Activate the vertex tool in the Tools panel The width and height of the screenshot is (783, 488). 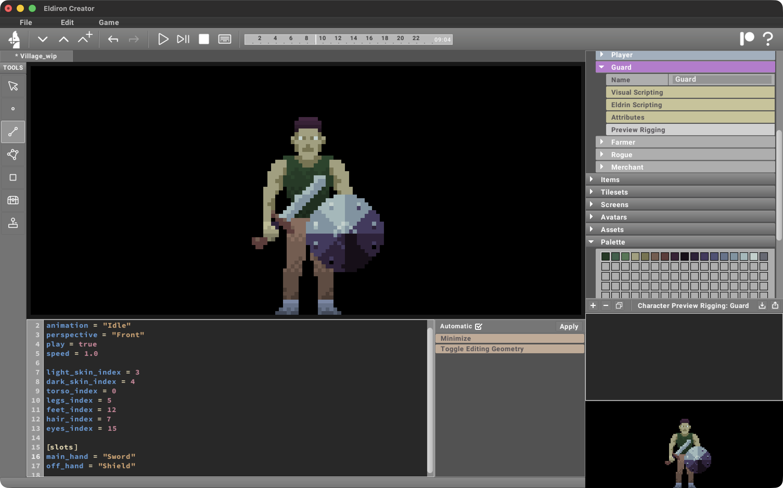coord(13,109)
